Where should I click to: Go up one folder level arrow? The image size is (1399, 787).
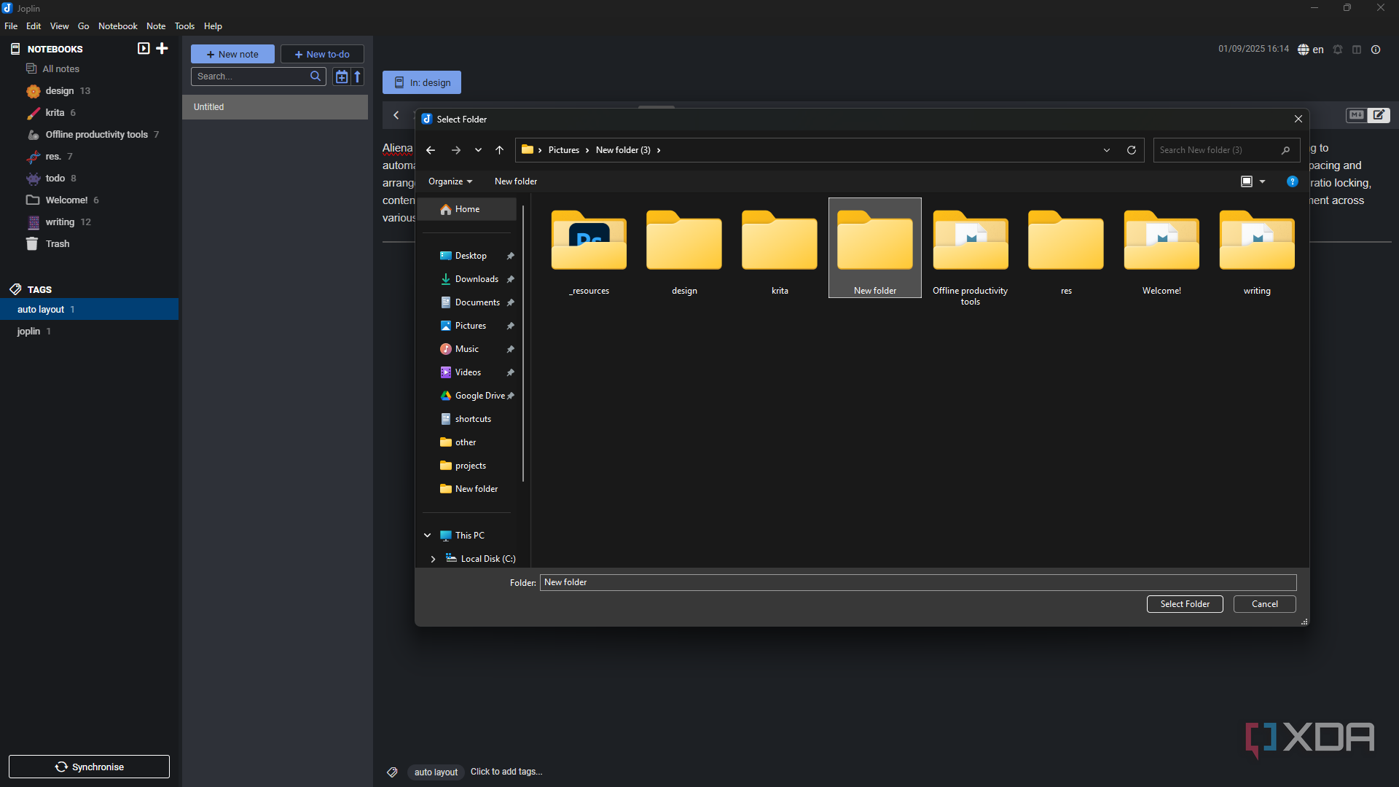pos(499,150)
